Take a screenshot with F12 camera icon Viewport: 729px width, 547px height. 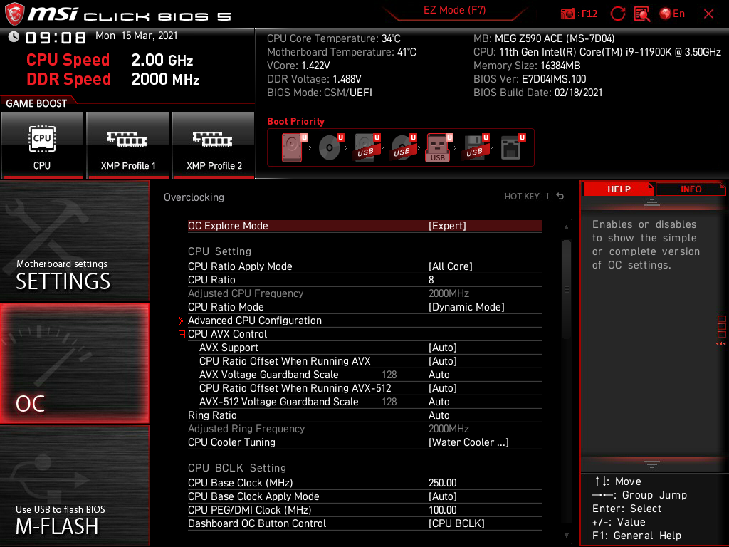[x=578, y=14]
